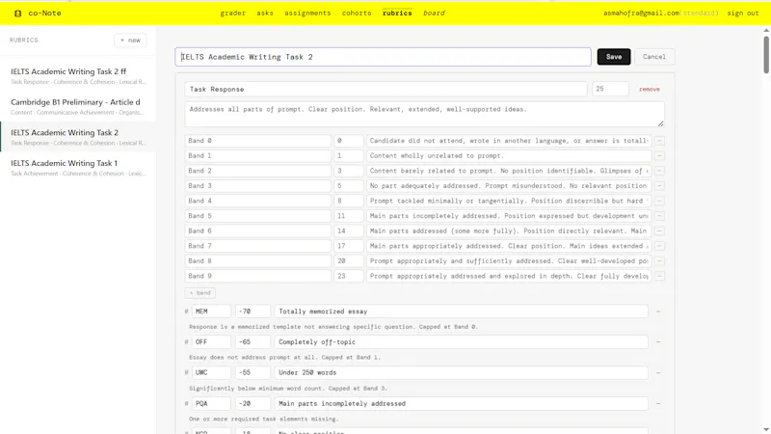
Task: Click the co-Note logo icon
Action: 17,14
